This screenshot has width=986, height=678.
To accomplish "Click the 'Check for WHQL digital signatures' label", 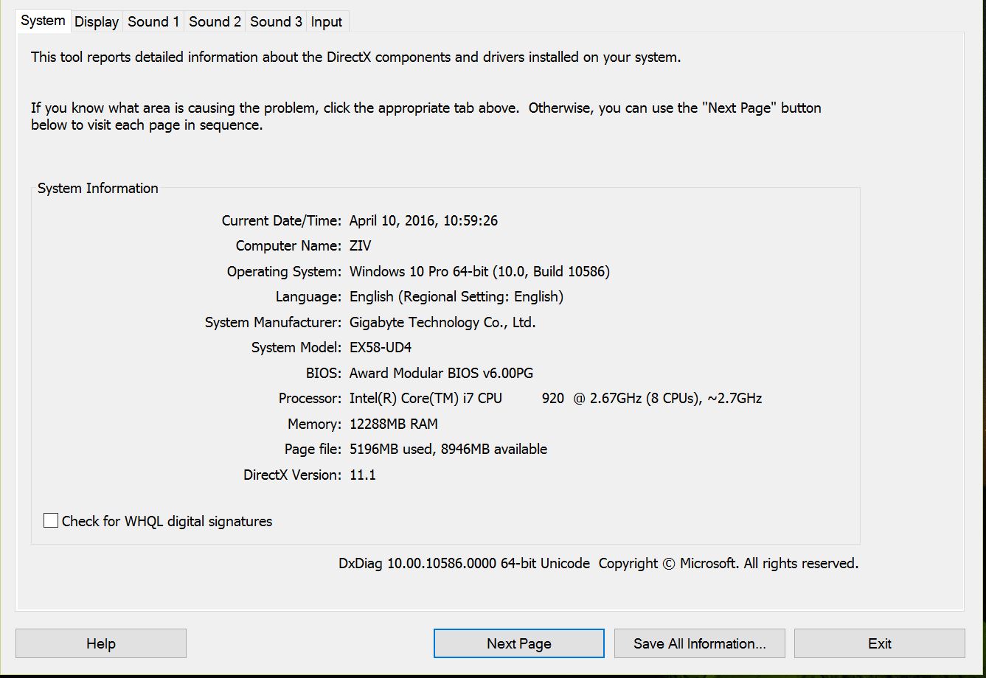I will [167, 521].
